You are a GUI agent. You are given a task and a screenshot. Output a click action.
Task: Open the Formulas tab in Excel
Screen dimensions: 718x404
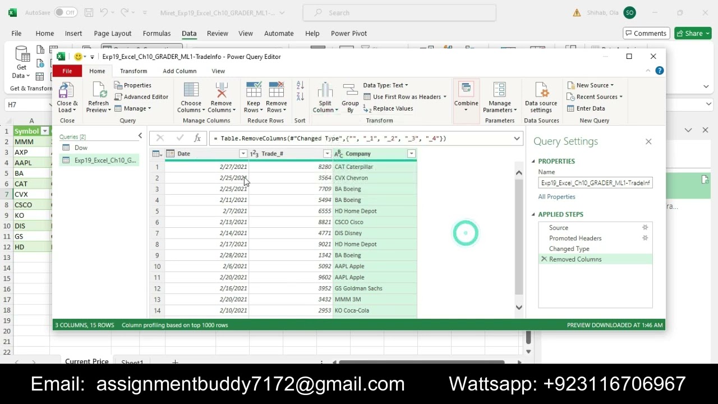point(157,34)
